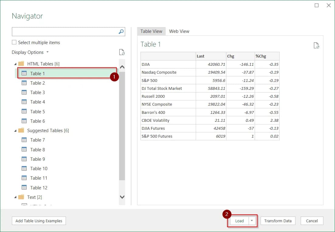Click the Table 2 table icon

coord(24,83)
